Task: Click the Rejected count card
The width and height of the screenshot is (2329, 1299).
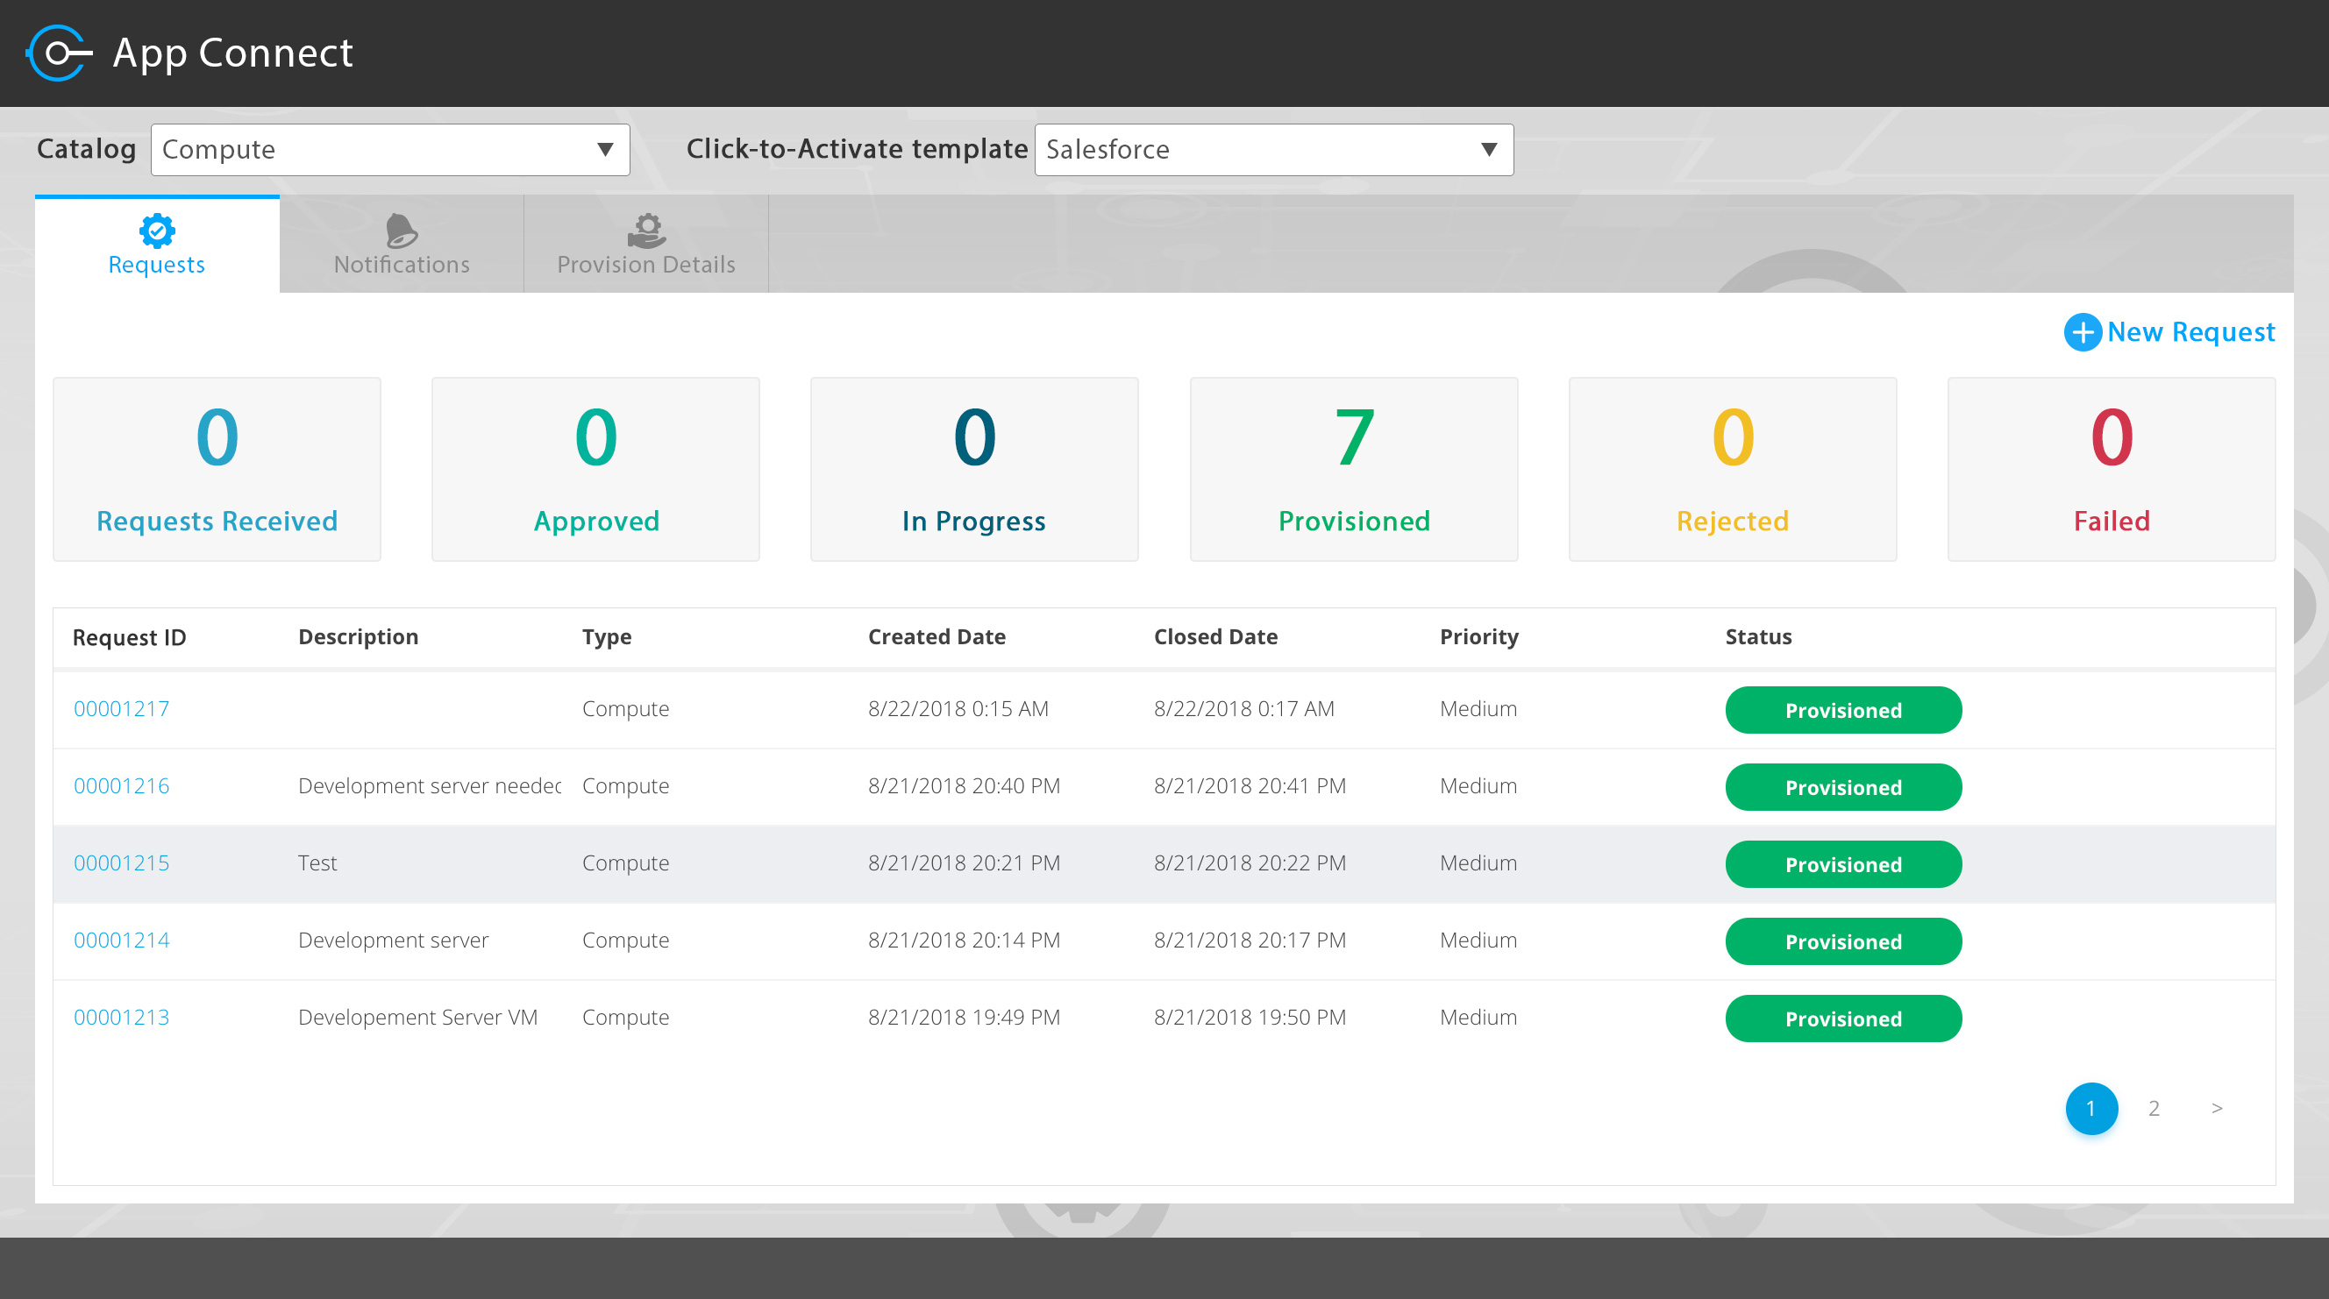Action: pyautogui.click(x=1733, y=469)
